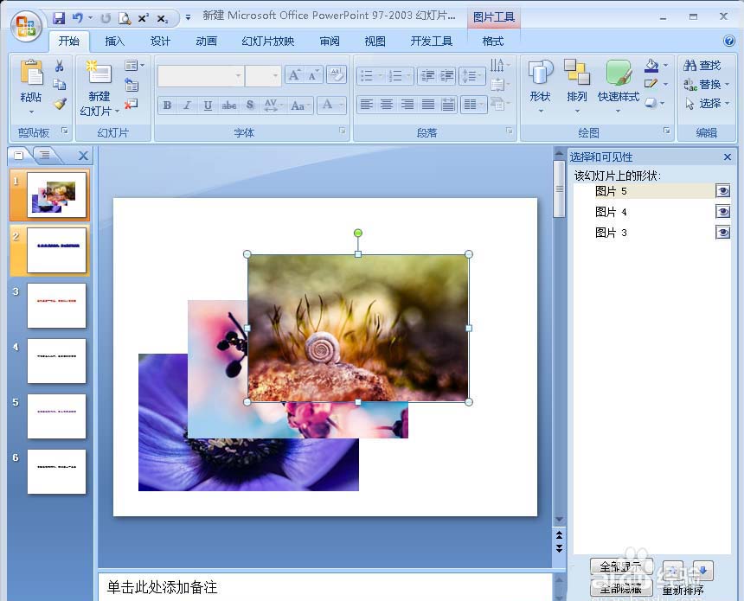Toggle Italic formatting

click(x=188, y=105)
